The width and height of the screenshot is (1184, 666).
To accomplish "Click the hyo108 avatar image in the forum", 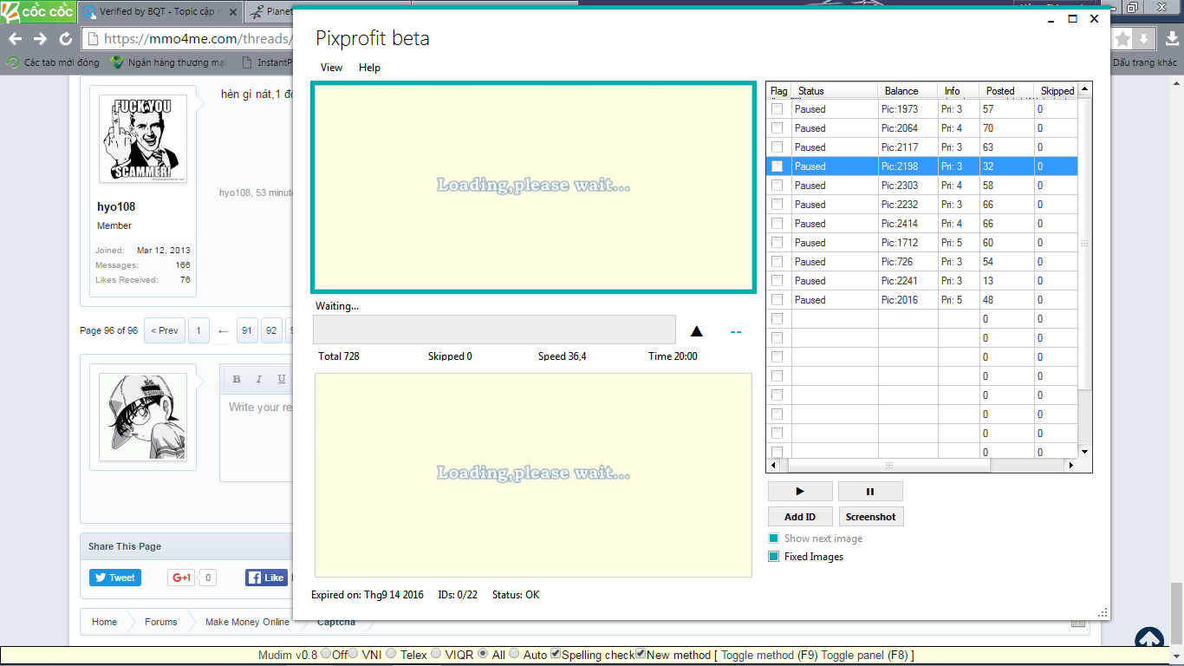I will coord(143,139).
